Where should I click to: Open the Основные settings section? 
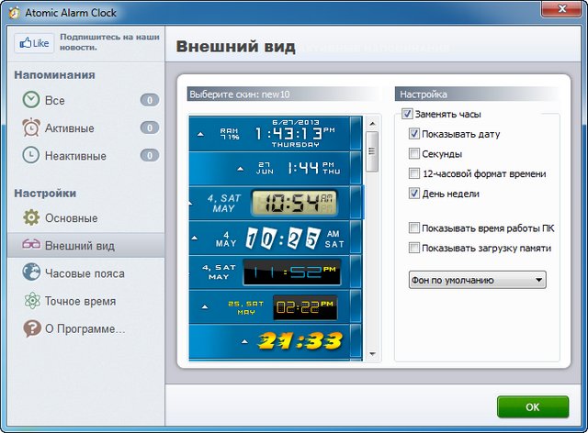[71, 218]
